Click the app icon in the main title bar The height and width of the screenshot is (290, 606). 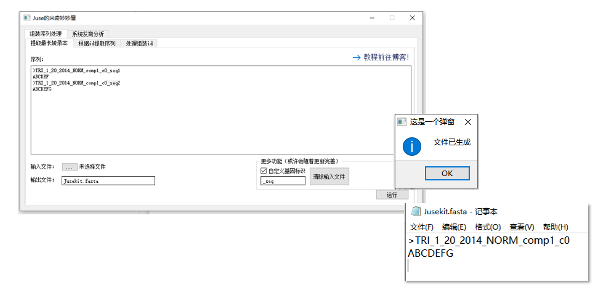[26, 18]
